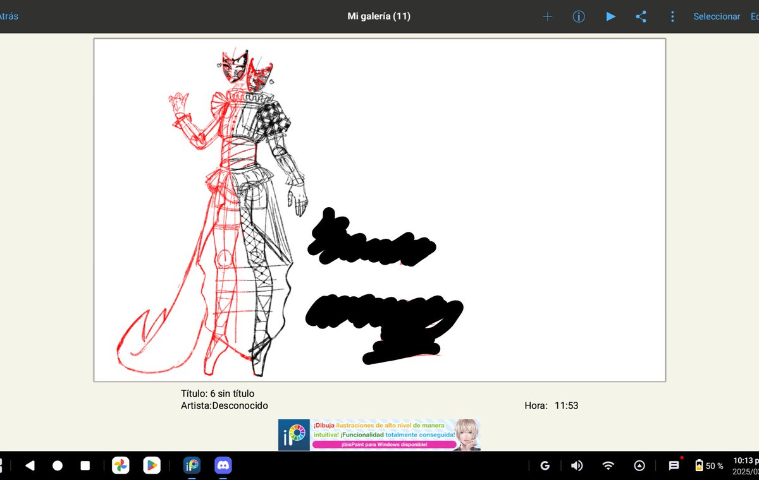Play the drawing process video
Image resolution: width=759 pixels, height=480 pixels.
pos(610,16)
